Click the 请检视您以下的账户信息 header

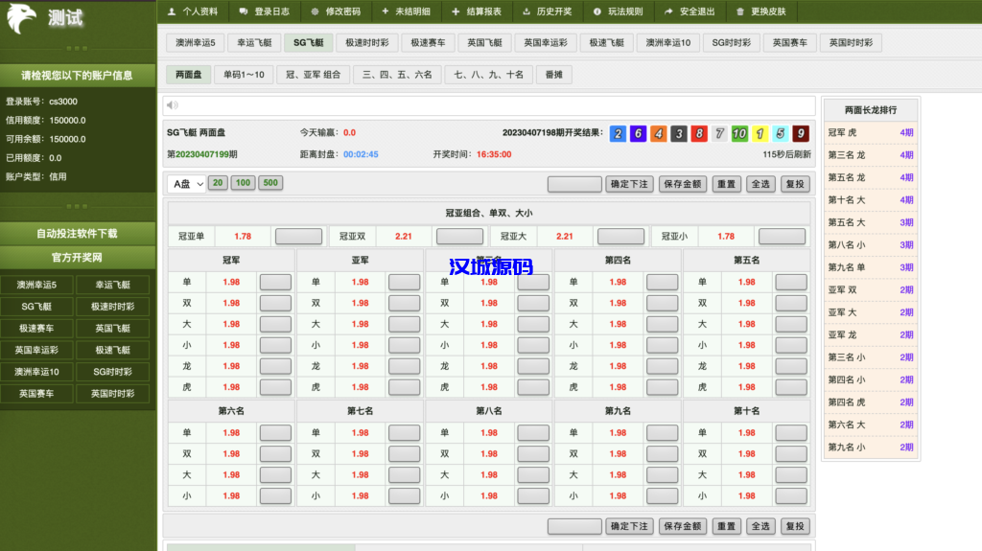[x=77, y=76]
